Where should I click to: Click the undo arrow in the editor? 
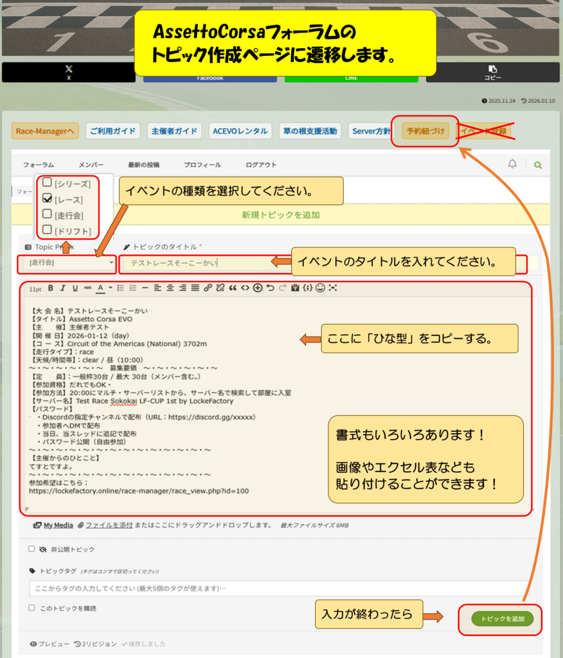point(270,288)
